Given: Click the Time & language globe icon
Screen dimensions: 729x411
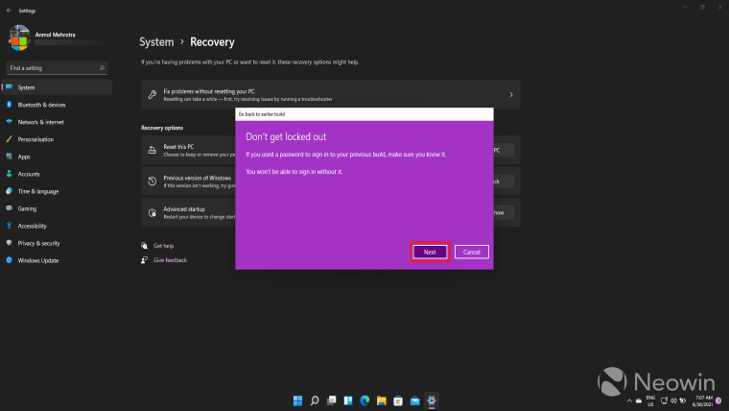Looking at the screenshot, I should tap(9, 191).
